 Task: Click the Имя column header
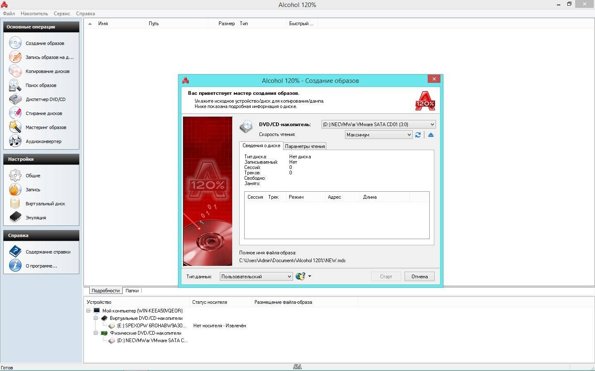tap(121, 23)
